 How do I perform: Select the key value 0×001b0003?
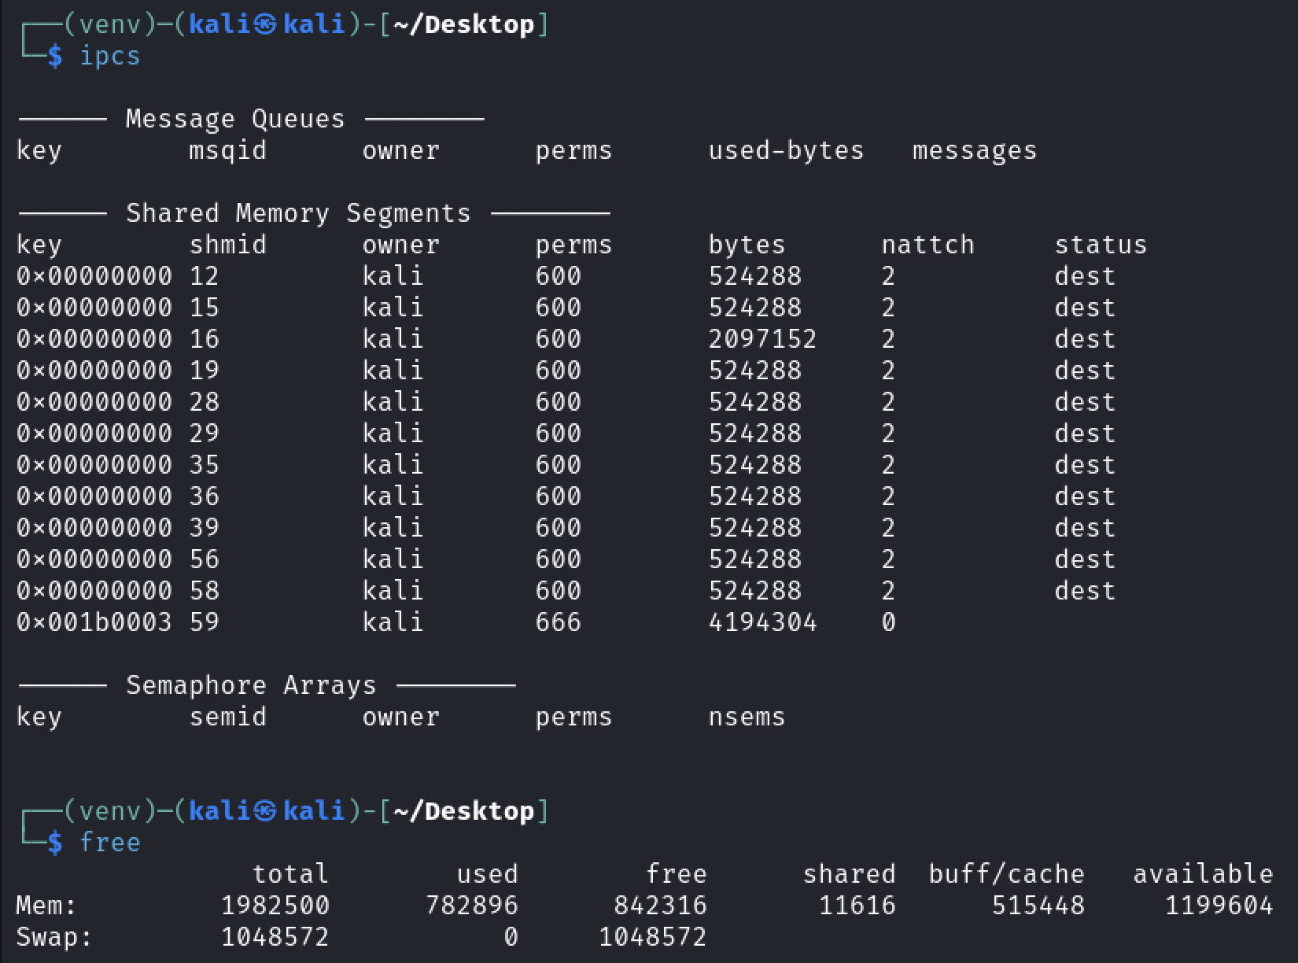coord(94,622)
